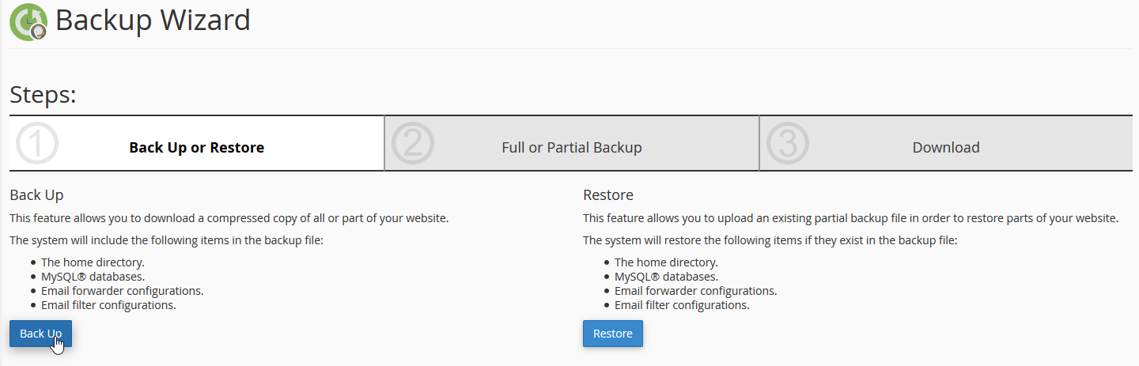
Task: Click the 'upload an existing partial backup' description
Action: point(850,218)
